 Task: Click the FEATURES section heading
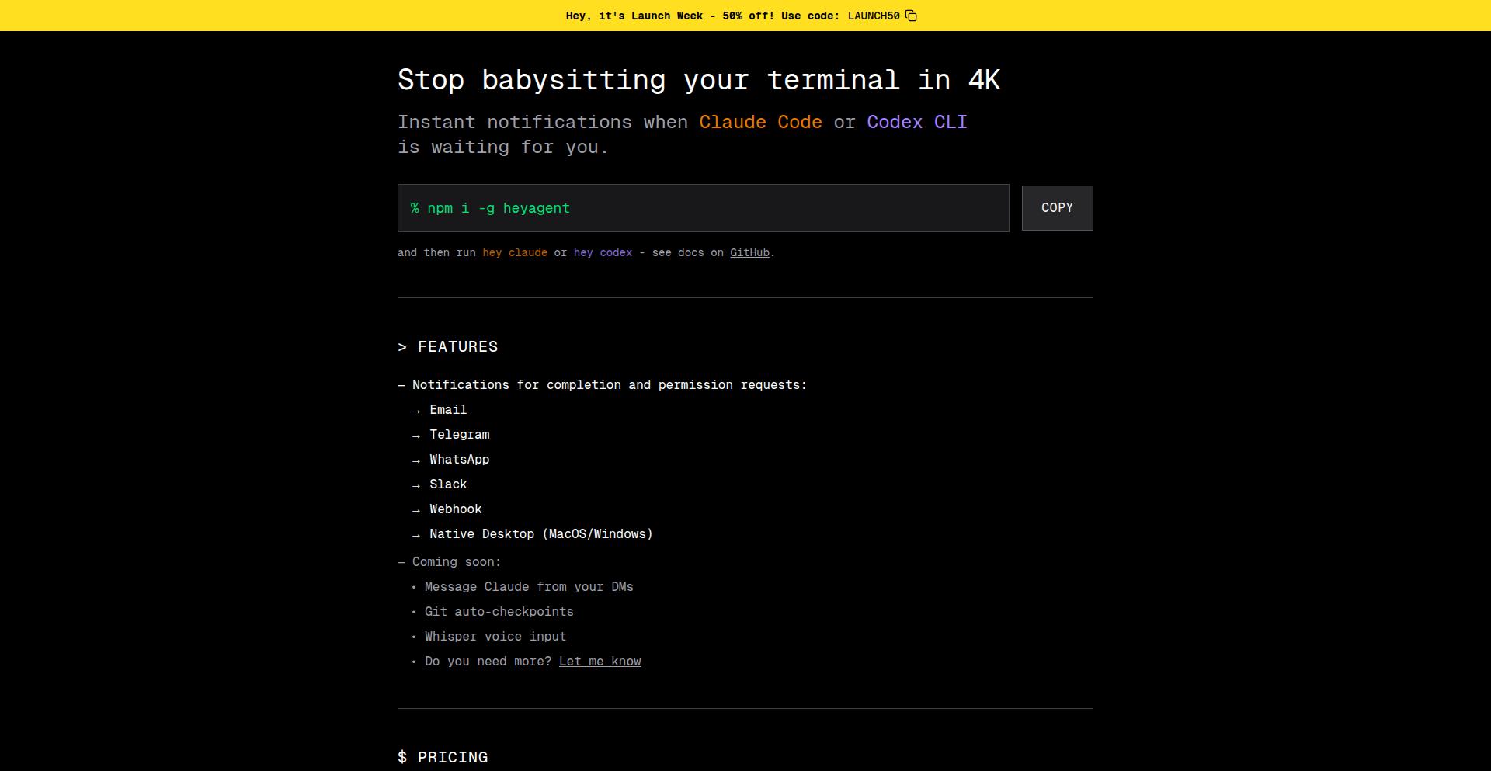pos(448,347)
